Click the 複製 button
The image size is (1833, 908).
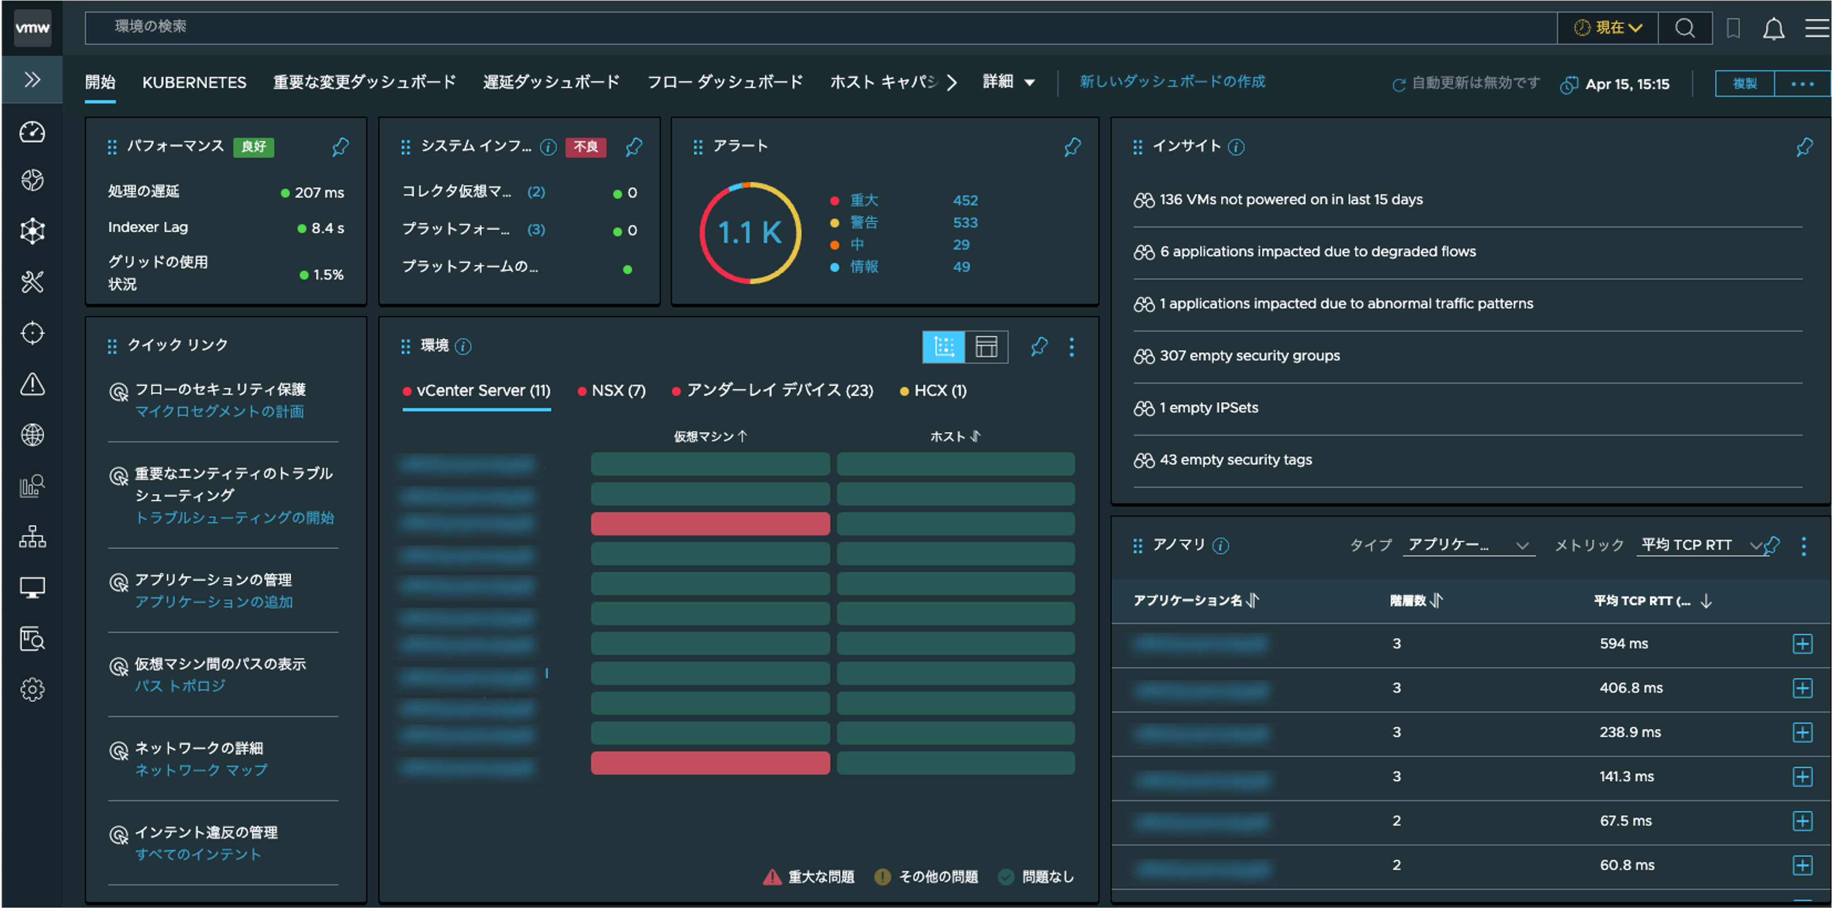(x=1744, y=83)
